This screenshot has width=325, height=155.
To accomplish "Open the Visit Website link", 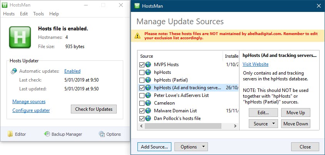I will (255, 64).
